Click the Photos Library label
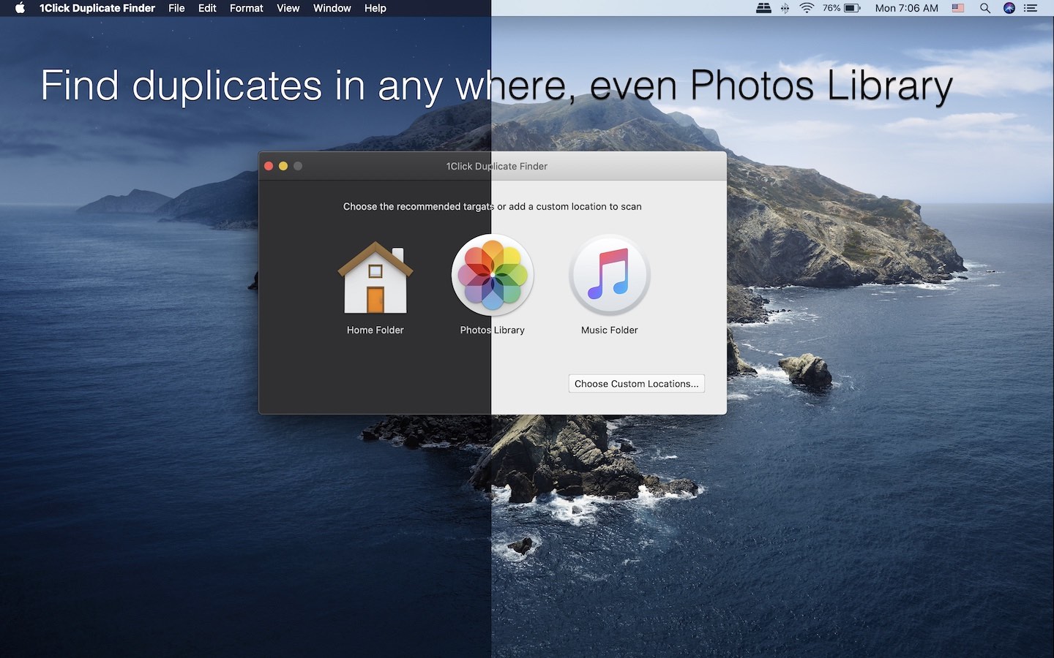Viewport: 1054px width, 658px height. (x=493, y=330)
